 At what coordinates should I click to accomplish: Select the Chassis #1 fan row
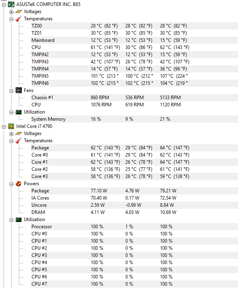(x=135, y=98)
